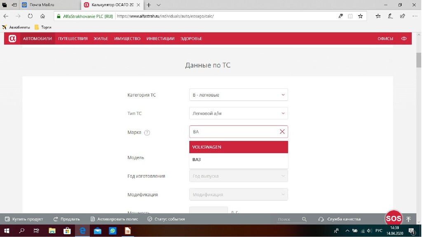Click Активировать полис
Viewport: 422px width, 237px height.
(114, 219)
